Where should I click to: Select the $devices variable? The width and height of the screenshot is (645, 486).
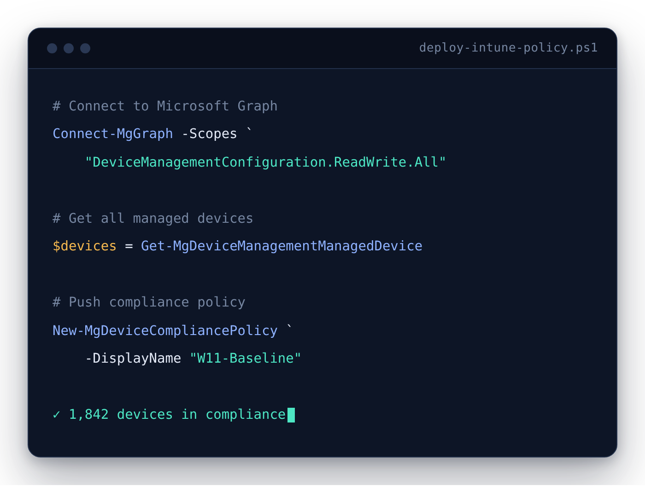pyautogui.click(x=85, y=246)
